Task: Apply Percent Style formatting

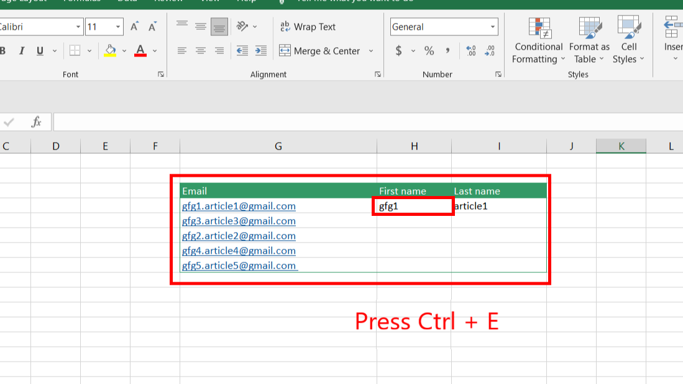Action: tap(429, 51)
